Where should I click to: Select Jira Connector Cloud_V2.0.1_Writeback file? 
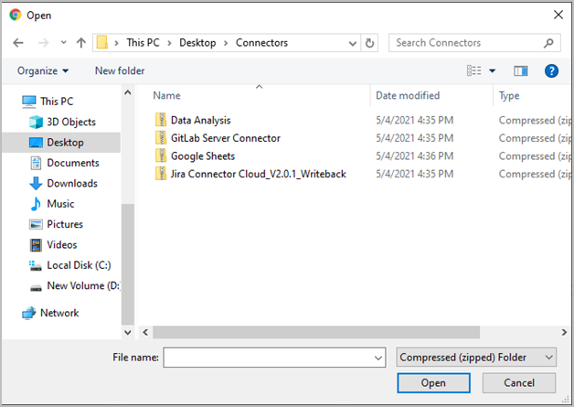[258, 174]
